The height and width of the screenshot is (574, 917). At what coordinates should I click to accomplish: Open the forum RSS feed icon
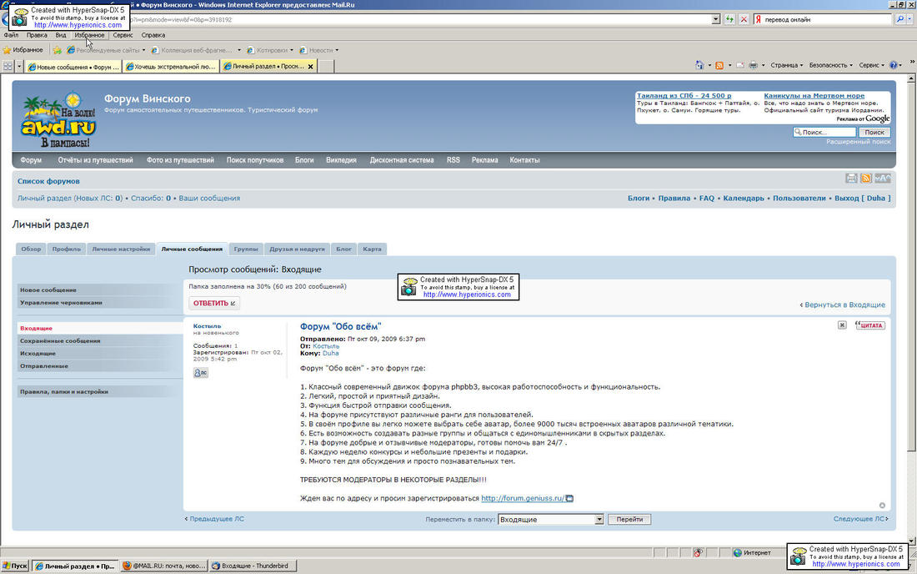point(866,179)
